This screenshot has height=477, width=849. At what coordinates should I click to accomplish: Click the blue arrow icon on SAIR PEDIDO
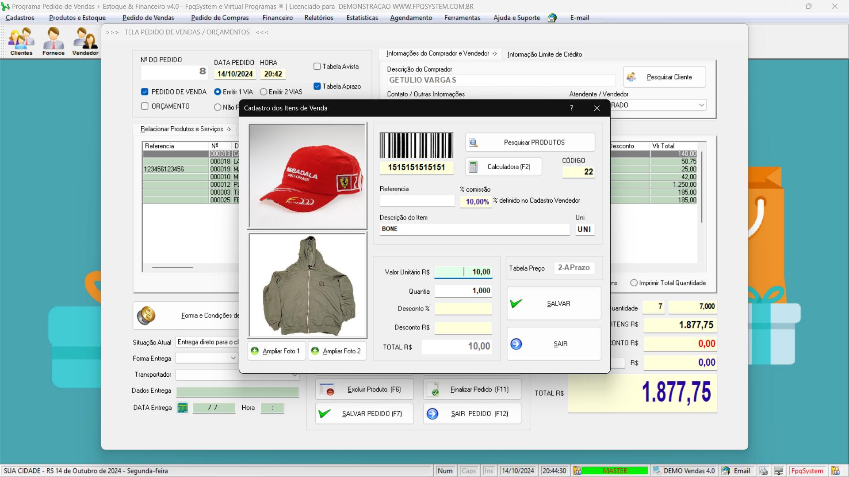pyautogui.click(x=432, y=413)
